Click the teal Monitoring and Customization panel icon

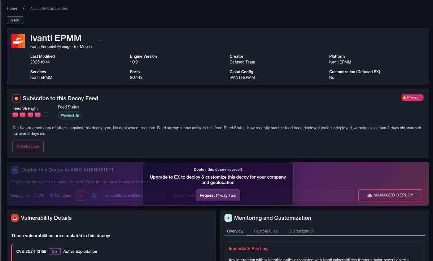pos(228,218)
